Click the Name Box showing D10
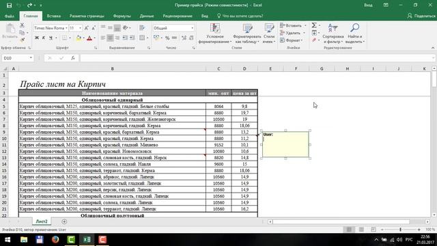 click(x=18, y=58)
